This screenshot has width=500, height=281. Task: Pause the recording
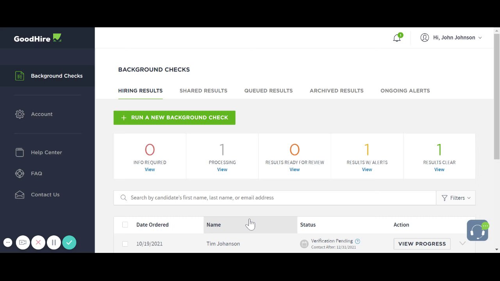tap(54, 242)
